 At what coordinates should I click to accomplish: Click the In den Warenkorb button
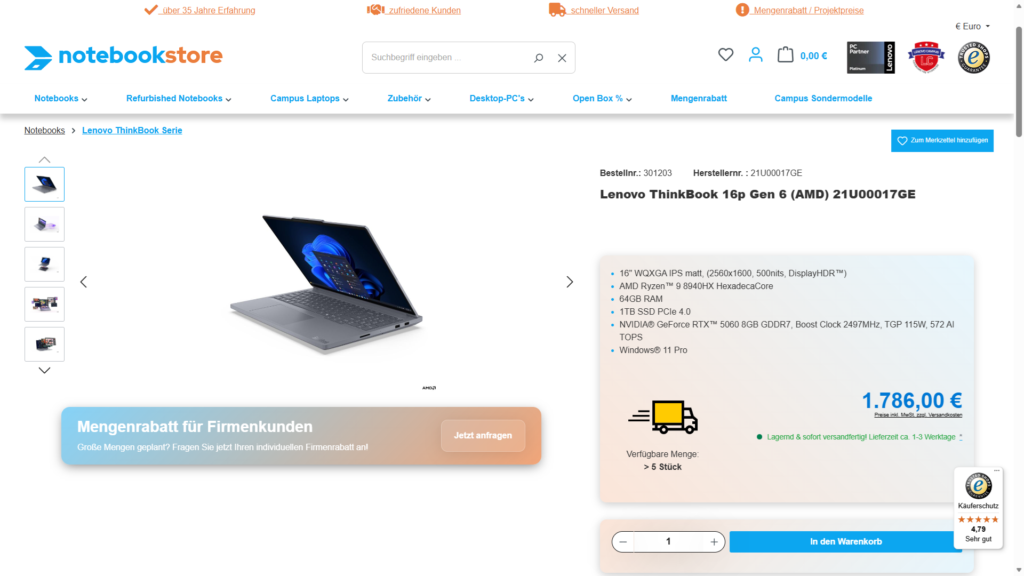click(x=845, y=542)
